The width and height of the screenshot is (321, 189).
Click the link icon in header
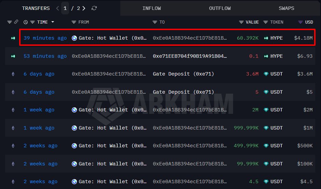[16, 22]
